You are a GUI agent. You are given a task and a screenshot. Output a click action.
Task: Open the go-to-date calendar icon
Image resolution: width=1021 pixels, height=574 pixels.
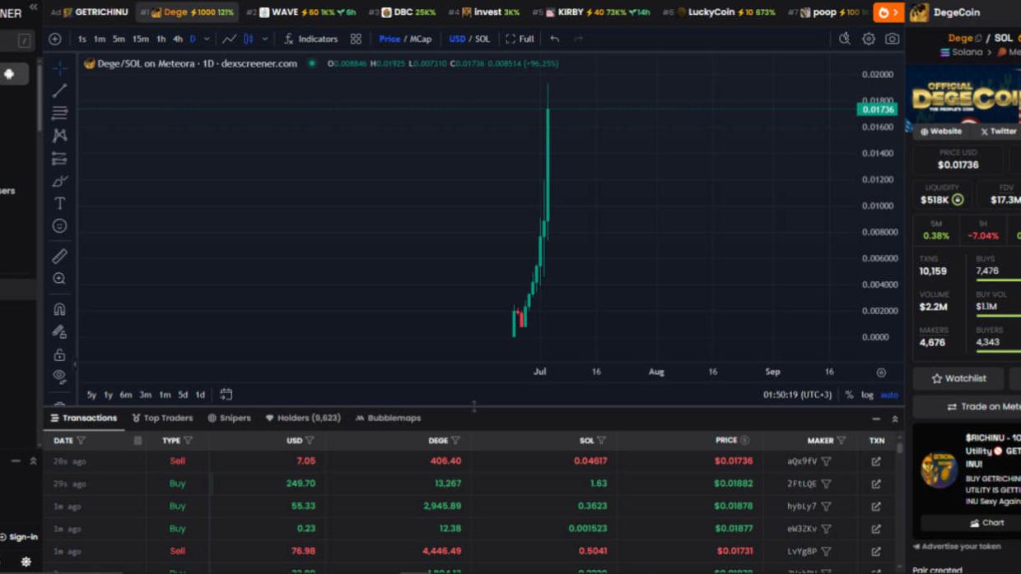pos(226,395)
